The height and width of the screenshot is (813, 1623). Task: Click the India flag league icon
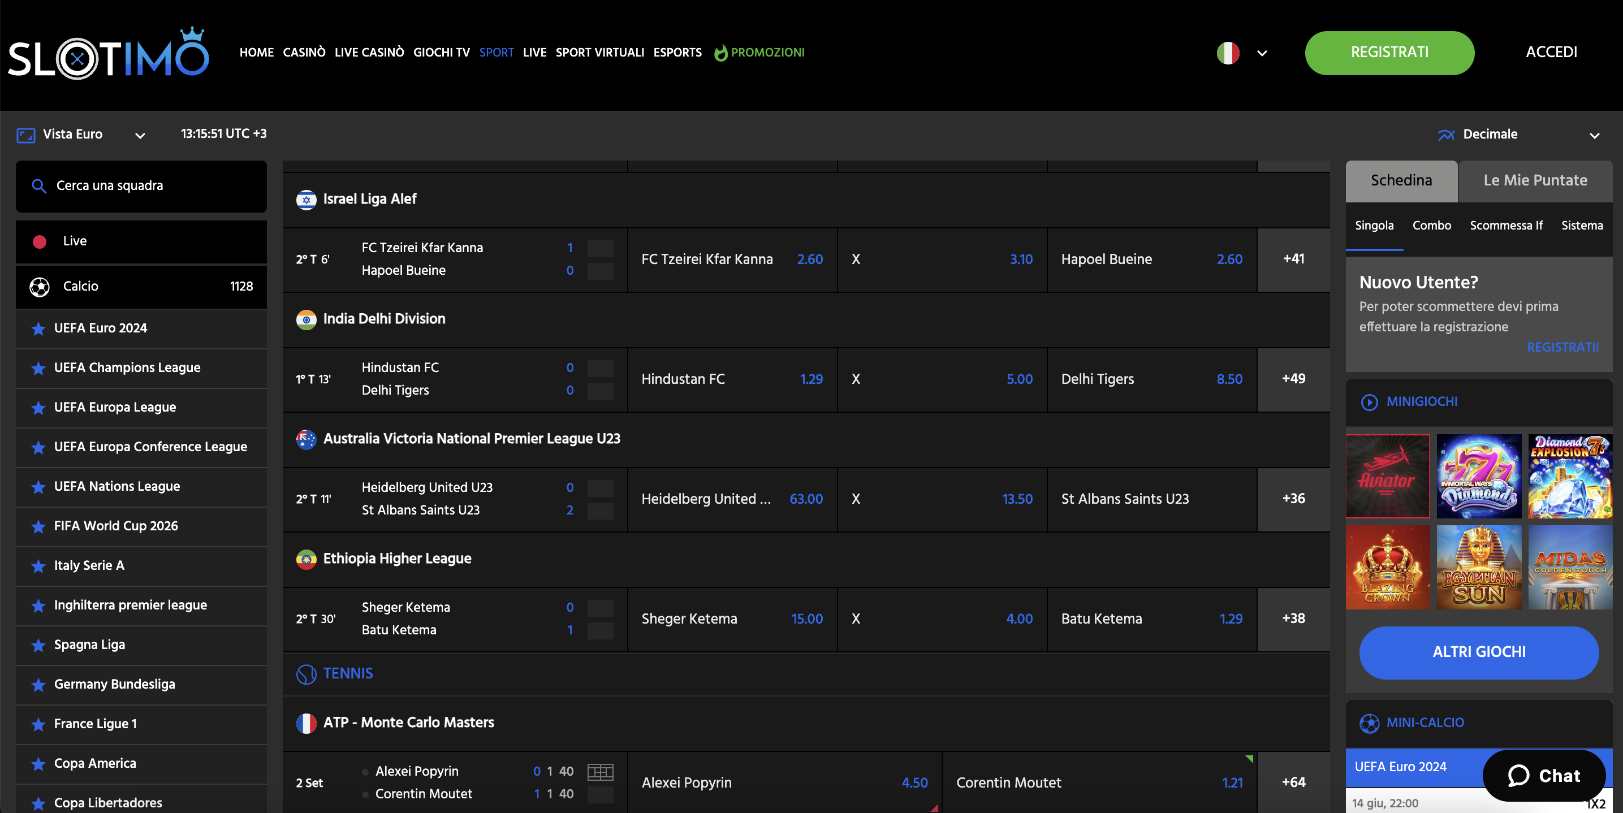click(x=306, y=319)
